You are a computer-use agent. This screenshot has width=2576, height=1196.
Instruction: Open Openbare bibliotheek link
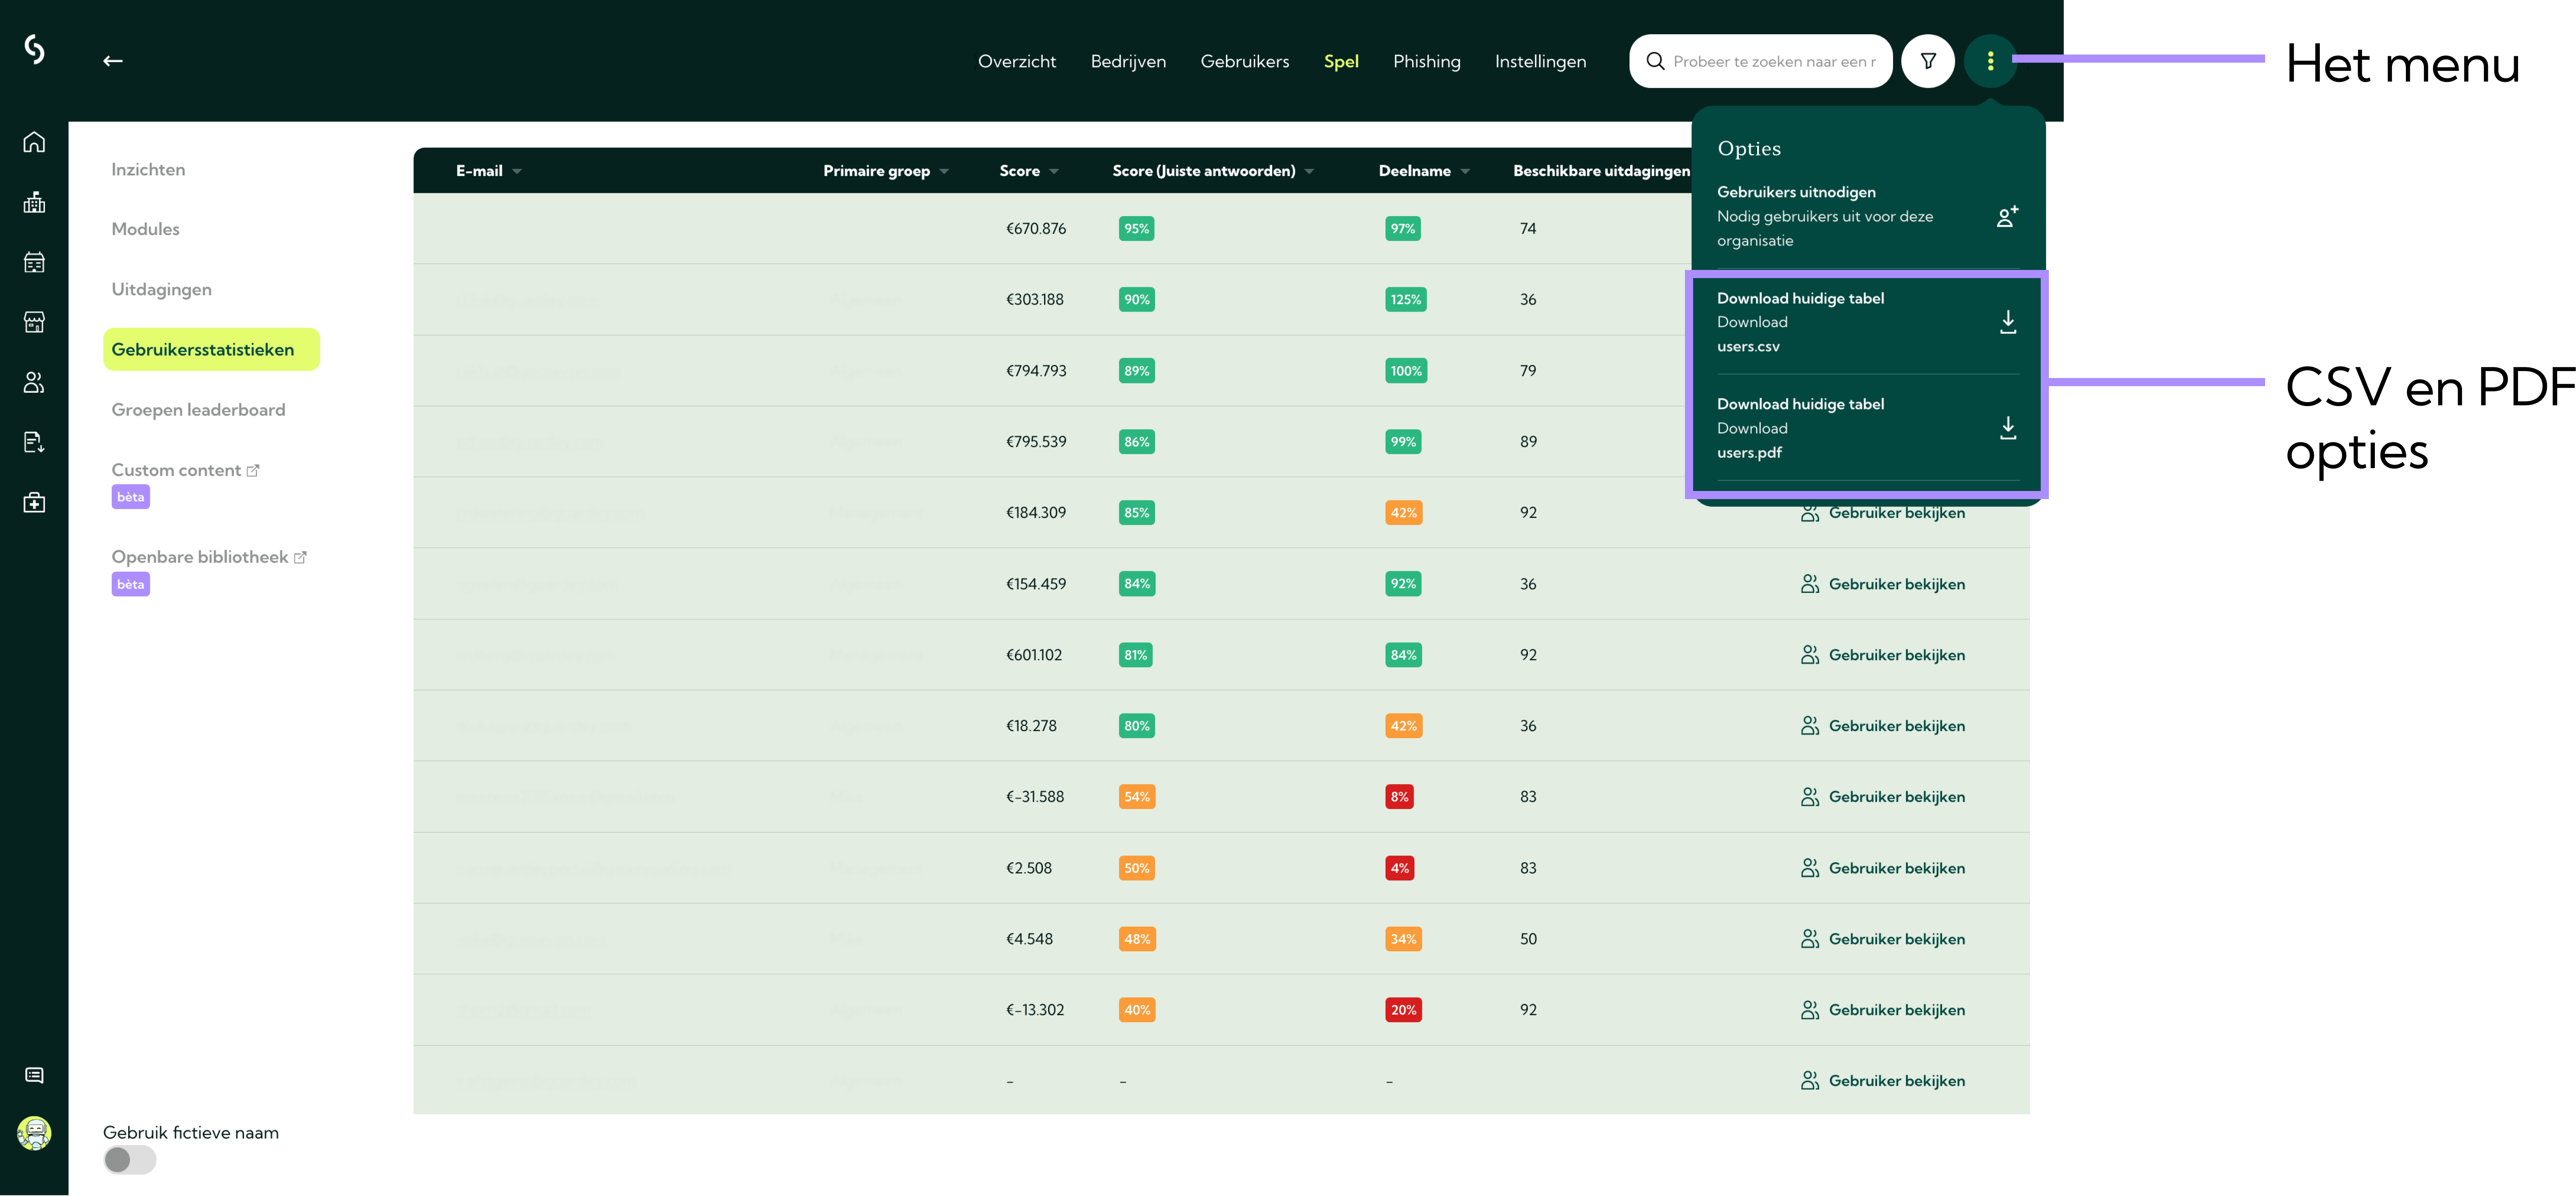point(199,557)
